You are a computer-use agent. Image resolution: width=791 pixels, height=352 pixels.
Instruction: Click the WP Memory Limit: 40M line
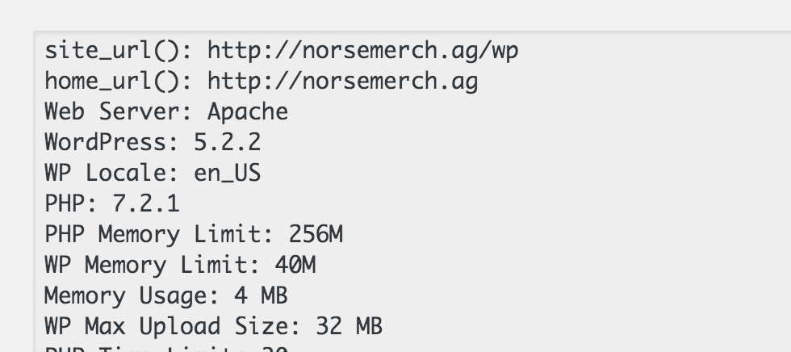coord(180,266)
